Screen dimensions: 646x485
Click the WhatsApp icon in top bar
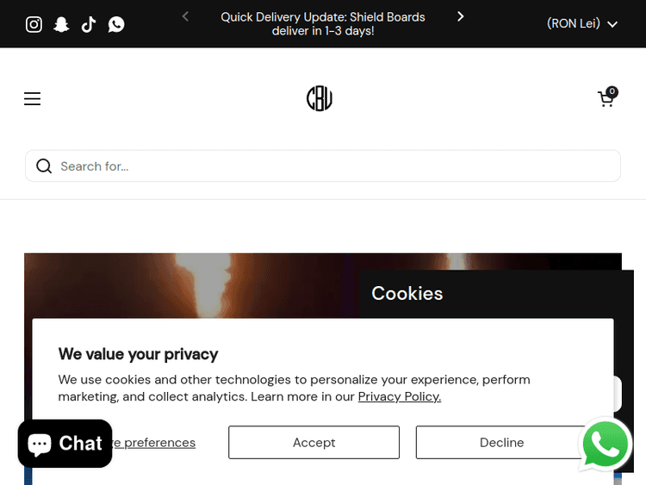[x=116, y=24]
